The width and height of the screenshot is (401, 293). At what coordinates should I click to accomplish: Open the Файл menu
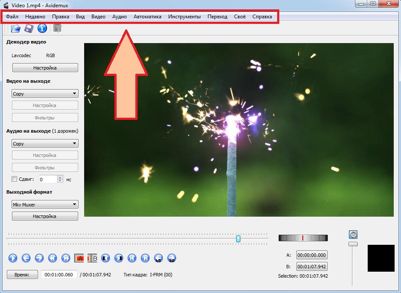click(x=12, y=17)
